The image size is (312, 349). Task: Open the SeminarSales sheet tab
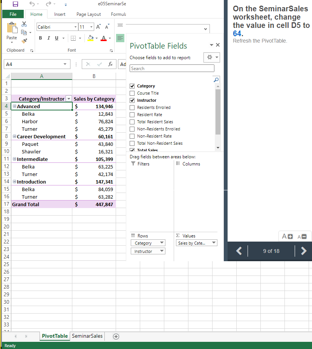87,336
